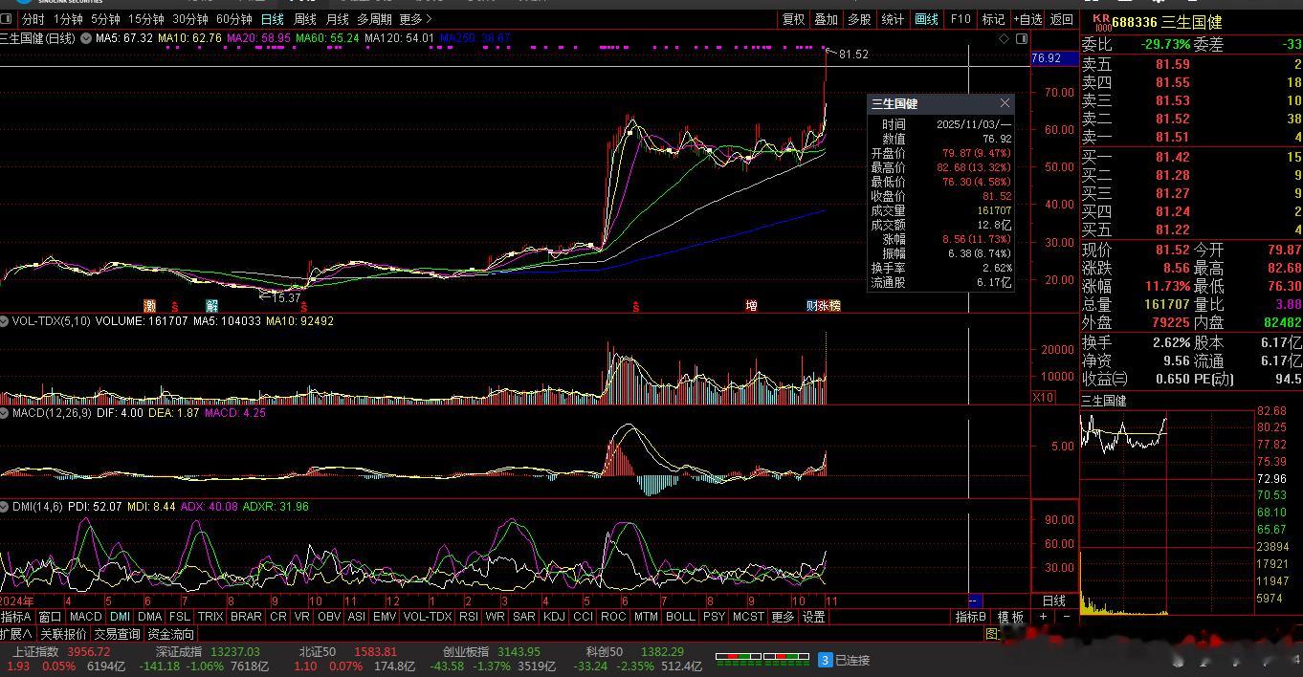Image resolution: width=1303 pixels, height=677 pixels.
Task: Add stock via +自选 button
Action: point(1027,19)
